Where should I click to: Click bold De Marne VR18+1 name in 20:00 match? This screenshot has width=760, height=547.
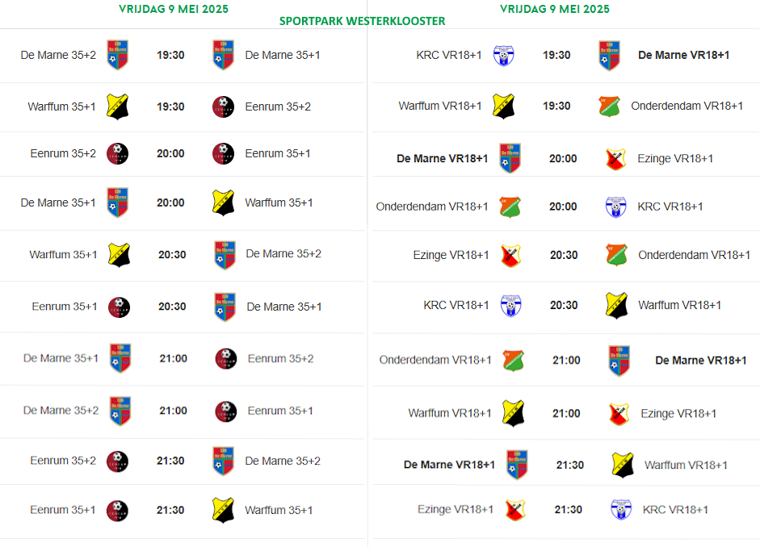(442, 159)
